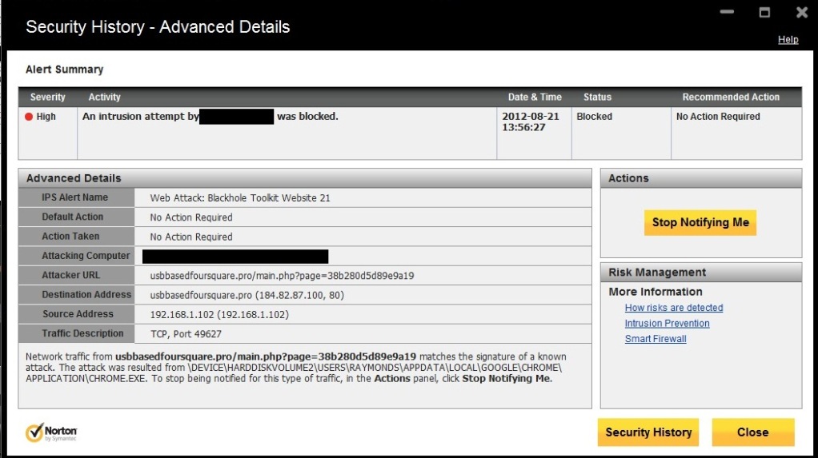
Task: Select No Action Required in alert summary
Action: point(718,116)
